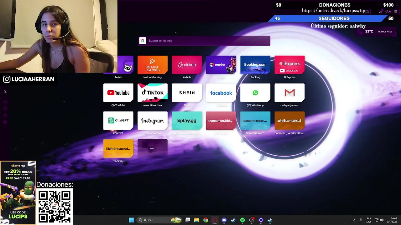The height and width of the screenshot is (225, 401).
Task: Open the Easy Setup menu icon
Action: click(x=396, y=11)
